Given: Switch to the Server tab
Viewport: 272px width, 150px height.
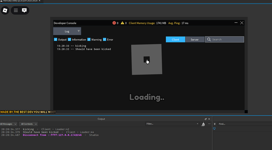Looking at the screenshot, I should coord(195,40).
